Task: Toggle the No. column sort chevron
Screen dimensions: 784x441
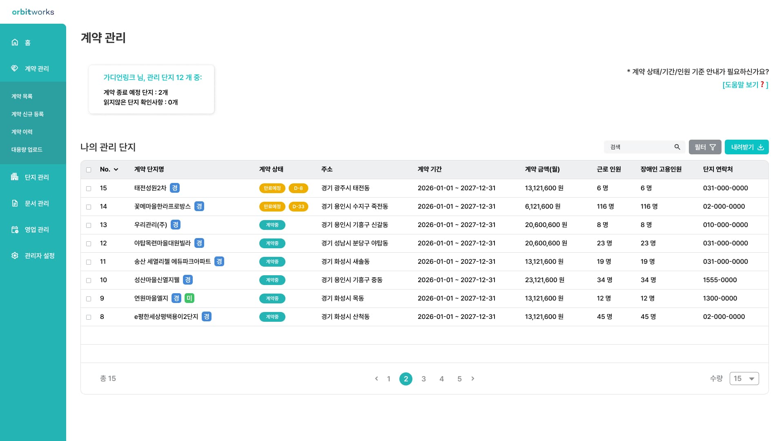Action: [x=116, y=169]
